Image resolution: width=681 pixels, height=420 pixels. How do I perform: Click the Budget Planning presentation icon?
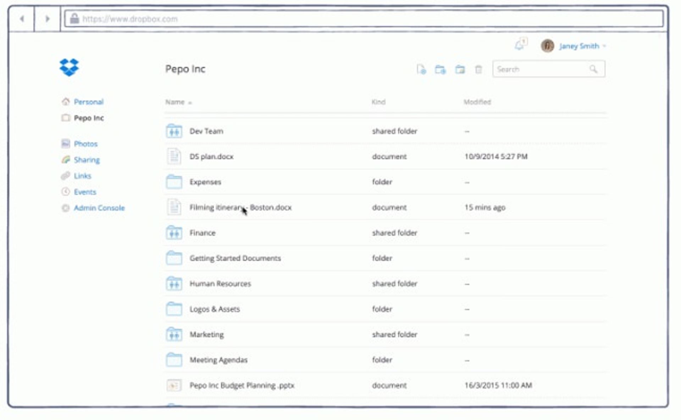174,385
